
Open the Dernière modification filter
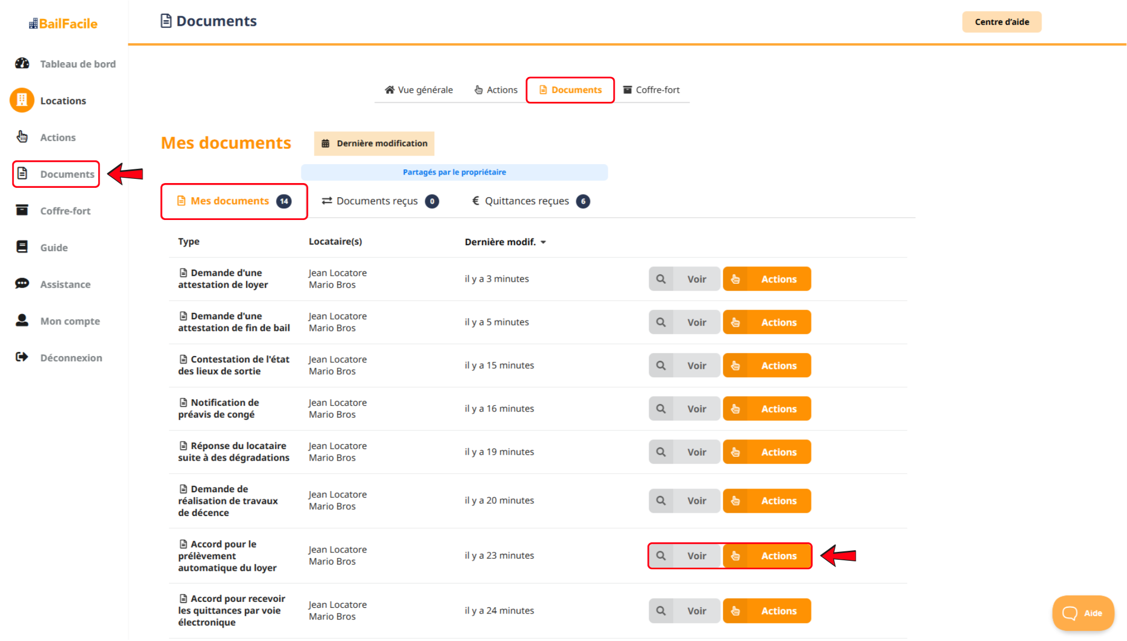point(374,143)
